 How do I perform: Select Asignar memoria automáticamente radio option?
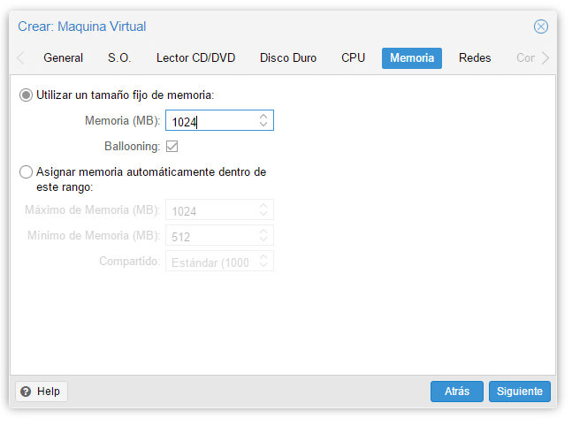[x=27, y=172]
